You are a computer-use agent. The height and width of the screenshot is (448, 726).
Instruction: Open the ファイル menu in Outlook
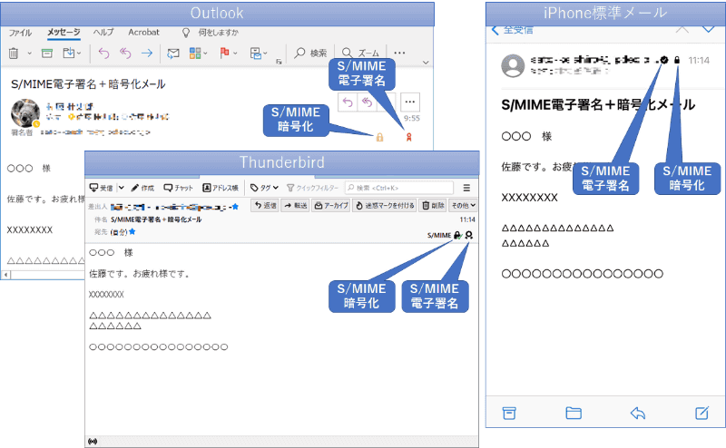[x=20, y=33]
